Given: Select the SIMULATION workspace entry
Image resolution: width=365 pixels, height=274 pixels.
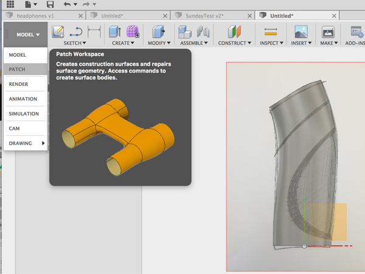Looking at the screenshot, I should pos(26,114).
